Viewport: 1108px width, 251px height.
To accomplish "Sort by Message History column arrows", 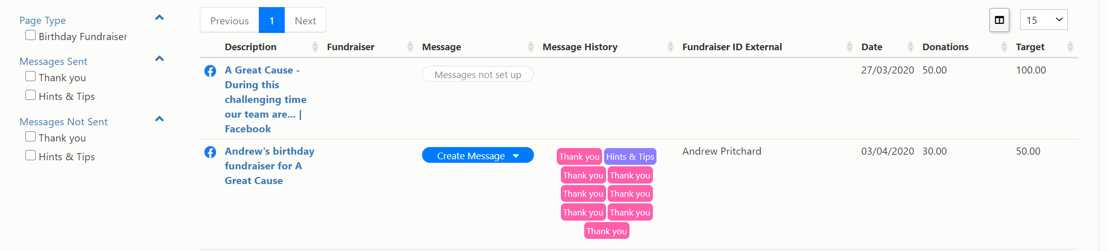I will 671,47.
